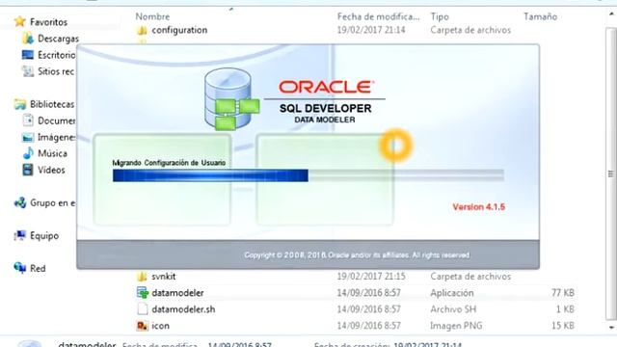Viewport: 617px width, 347px height.
Task: Sort by Fecha de modificación column
Action: pyautogui.click(x=378, y=16)
